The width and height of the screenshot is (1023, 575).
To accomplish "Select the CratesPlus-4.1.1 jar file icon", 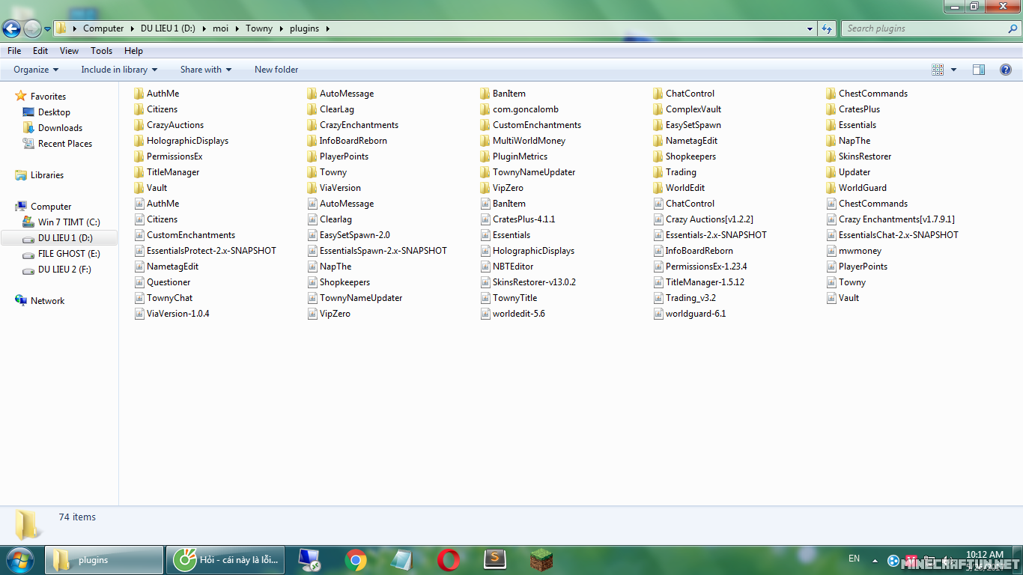I will pos(485,219).
